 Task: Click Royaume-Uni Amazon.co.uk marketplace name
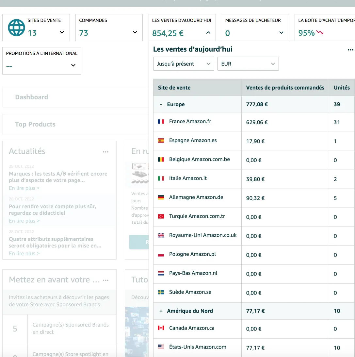click(203, 235)
